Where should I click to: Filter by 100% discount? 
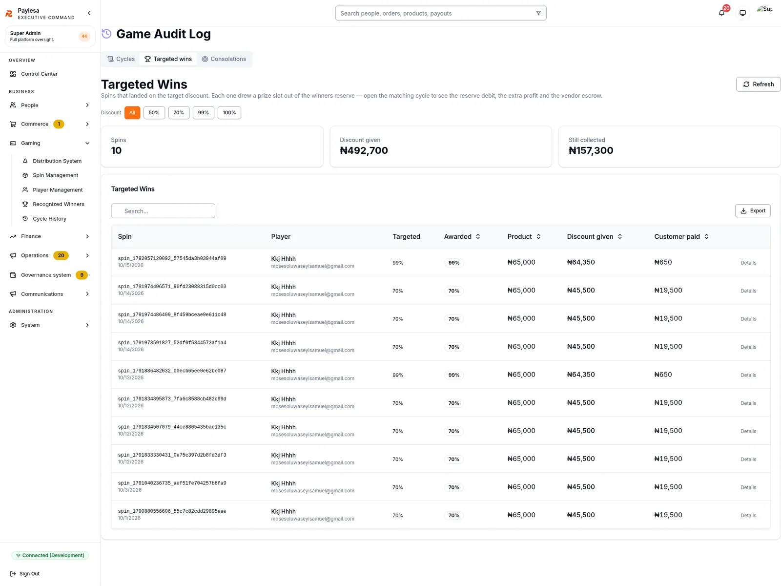pos(229,113)
